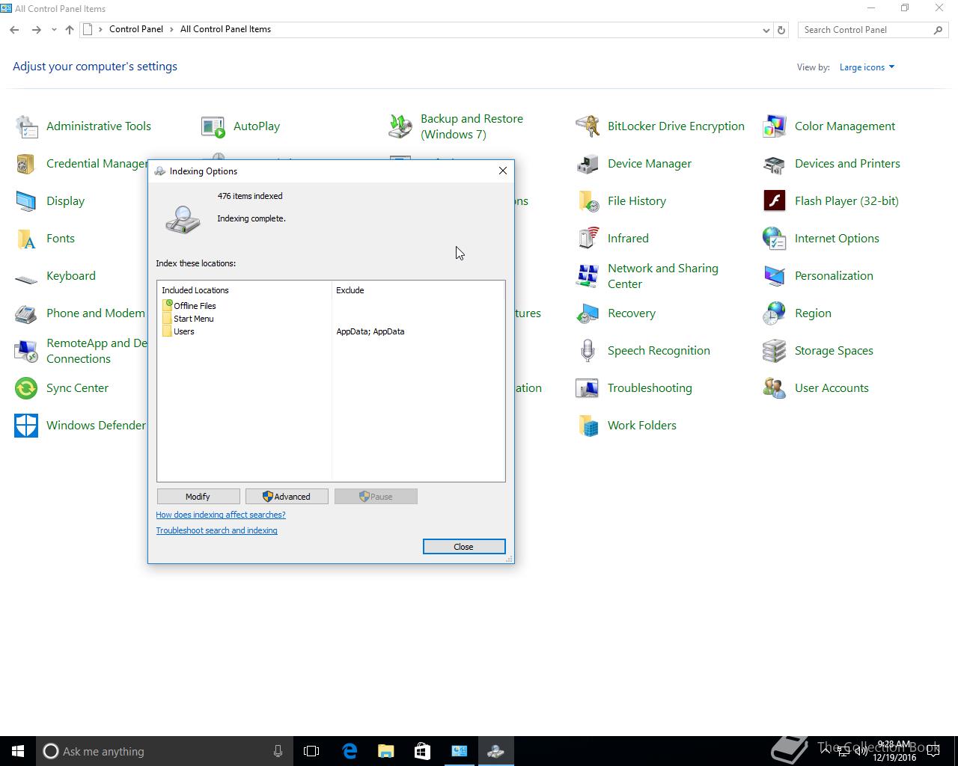Image resolution: width=958 pixels, height=766 pixels.
Task: Open Credential Manager icon
Action: (x=26, y=164)
